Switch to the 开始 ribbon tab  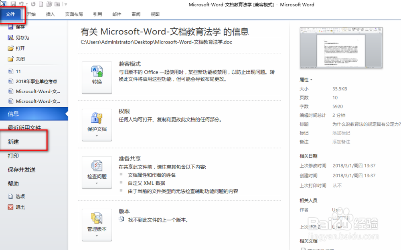click(x=31, y=14)
